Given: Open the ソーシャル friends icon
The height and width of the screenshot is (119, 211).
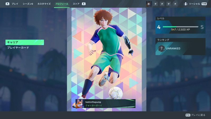Looking at the screenshot, I should coord(186,4).
